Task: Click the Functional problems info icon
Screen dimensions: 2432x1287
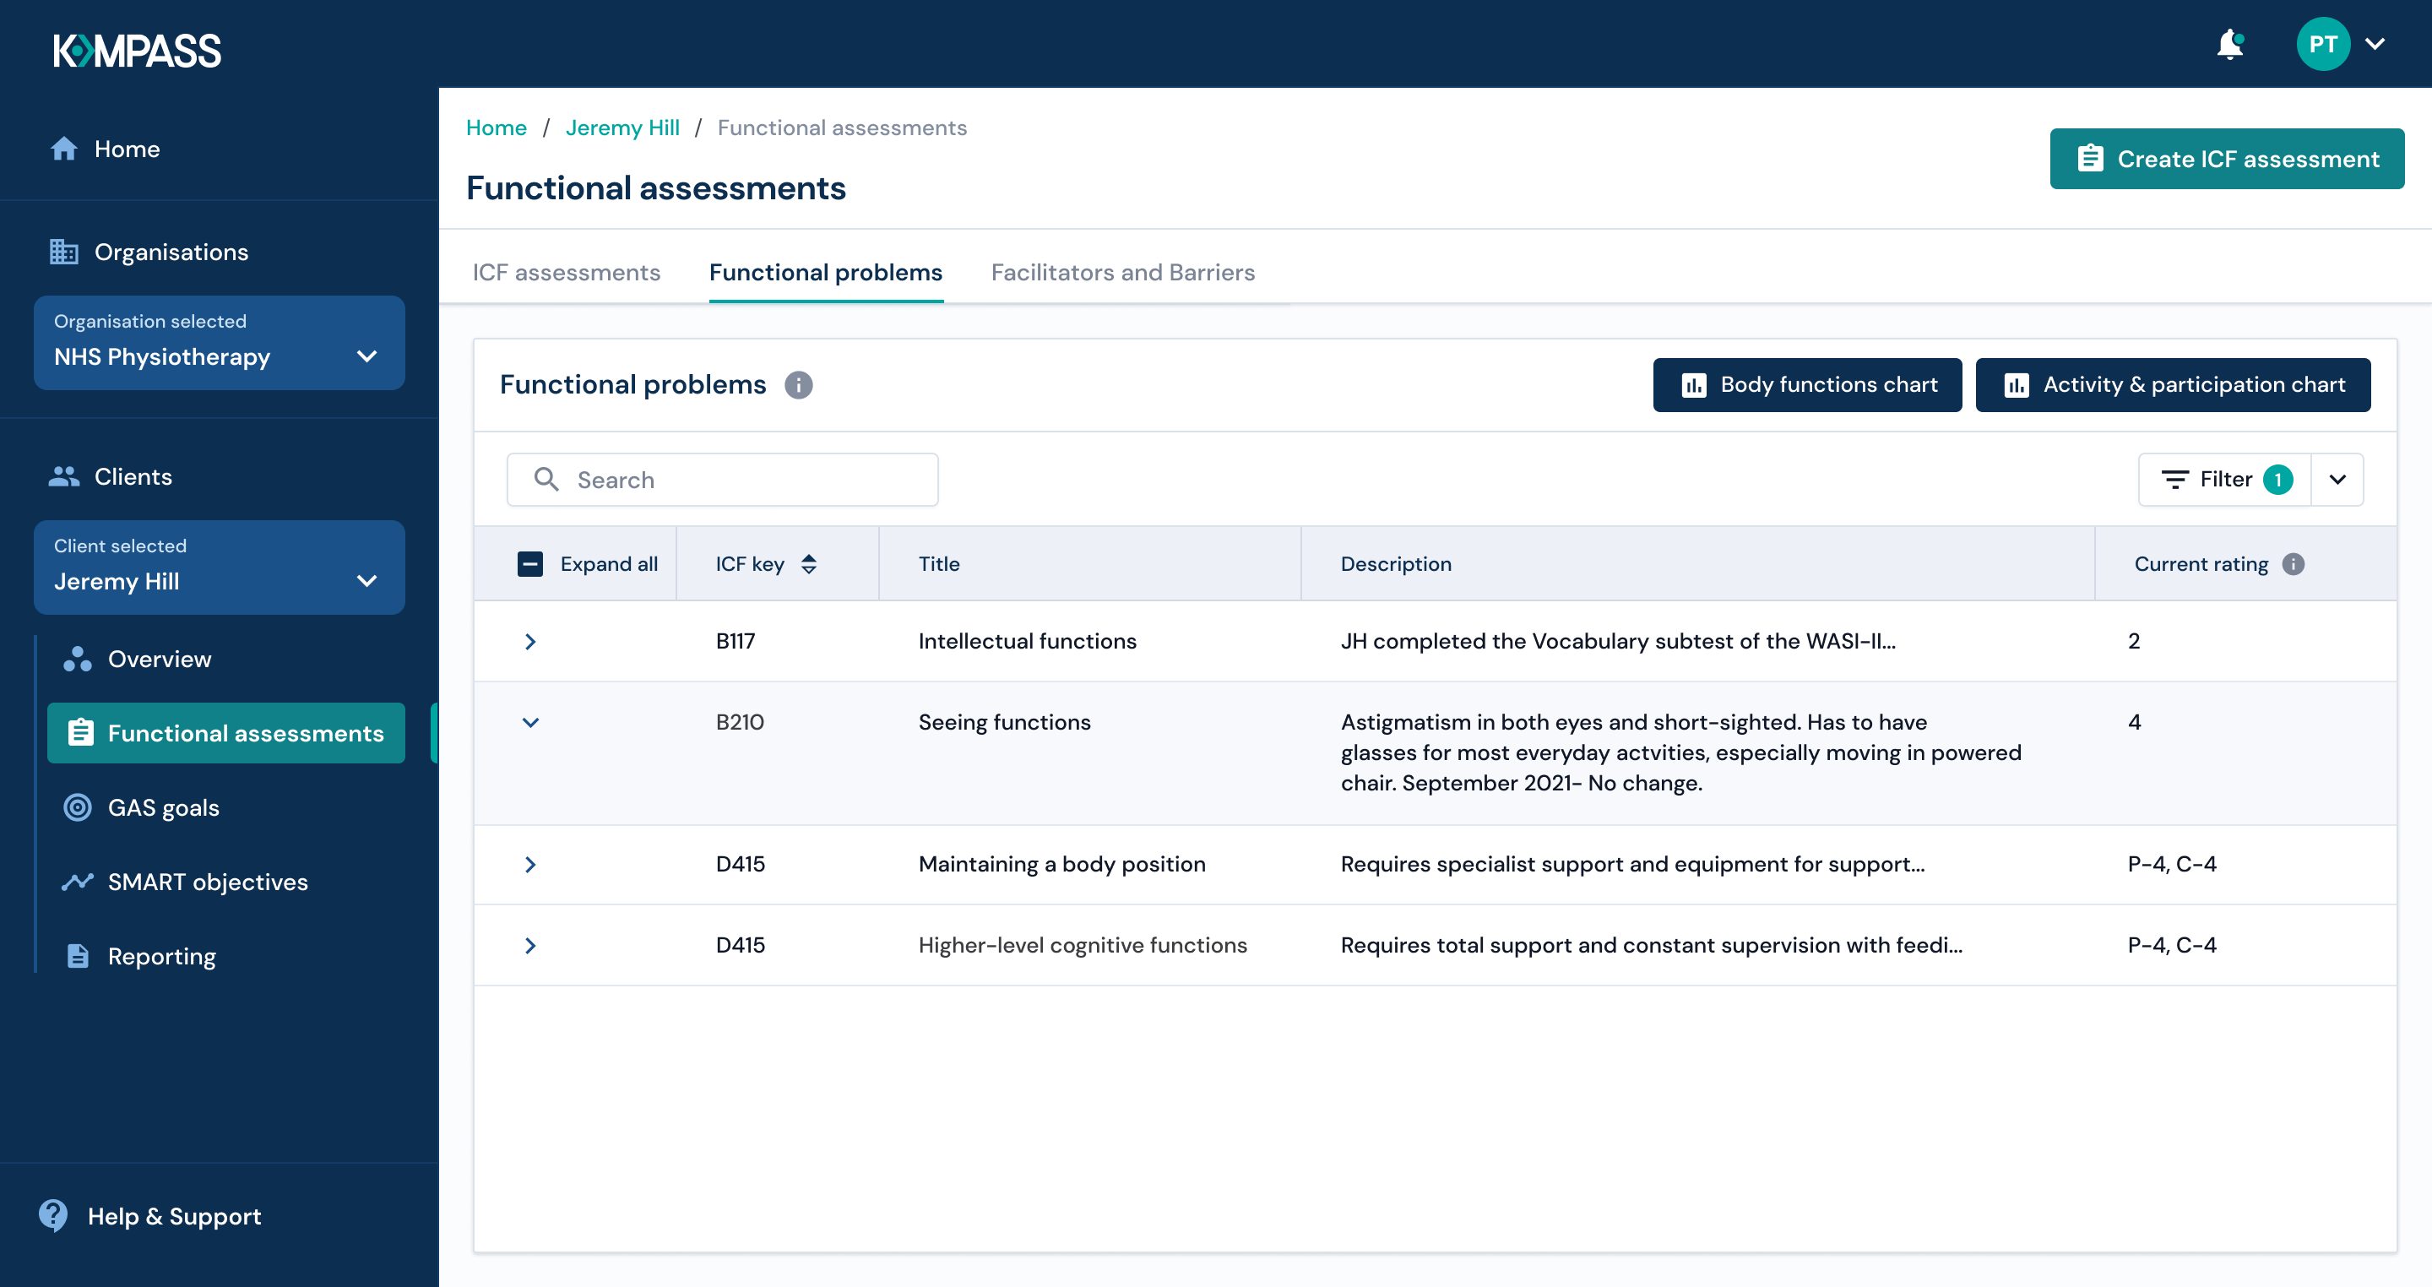Action: click(799, 384)
